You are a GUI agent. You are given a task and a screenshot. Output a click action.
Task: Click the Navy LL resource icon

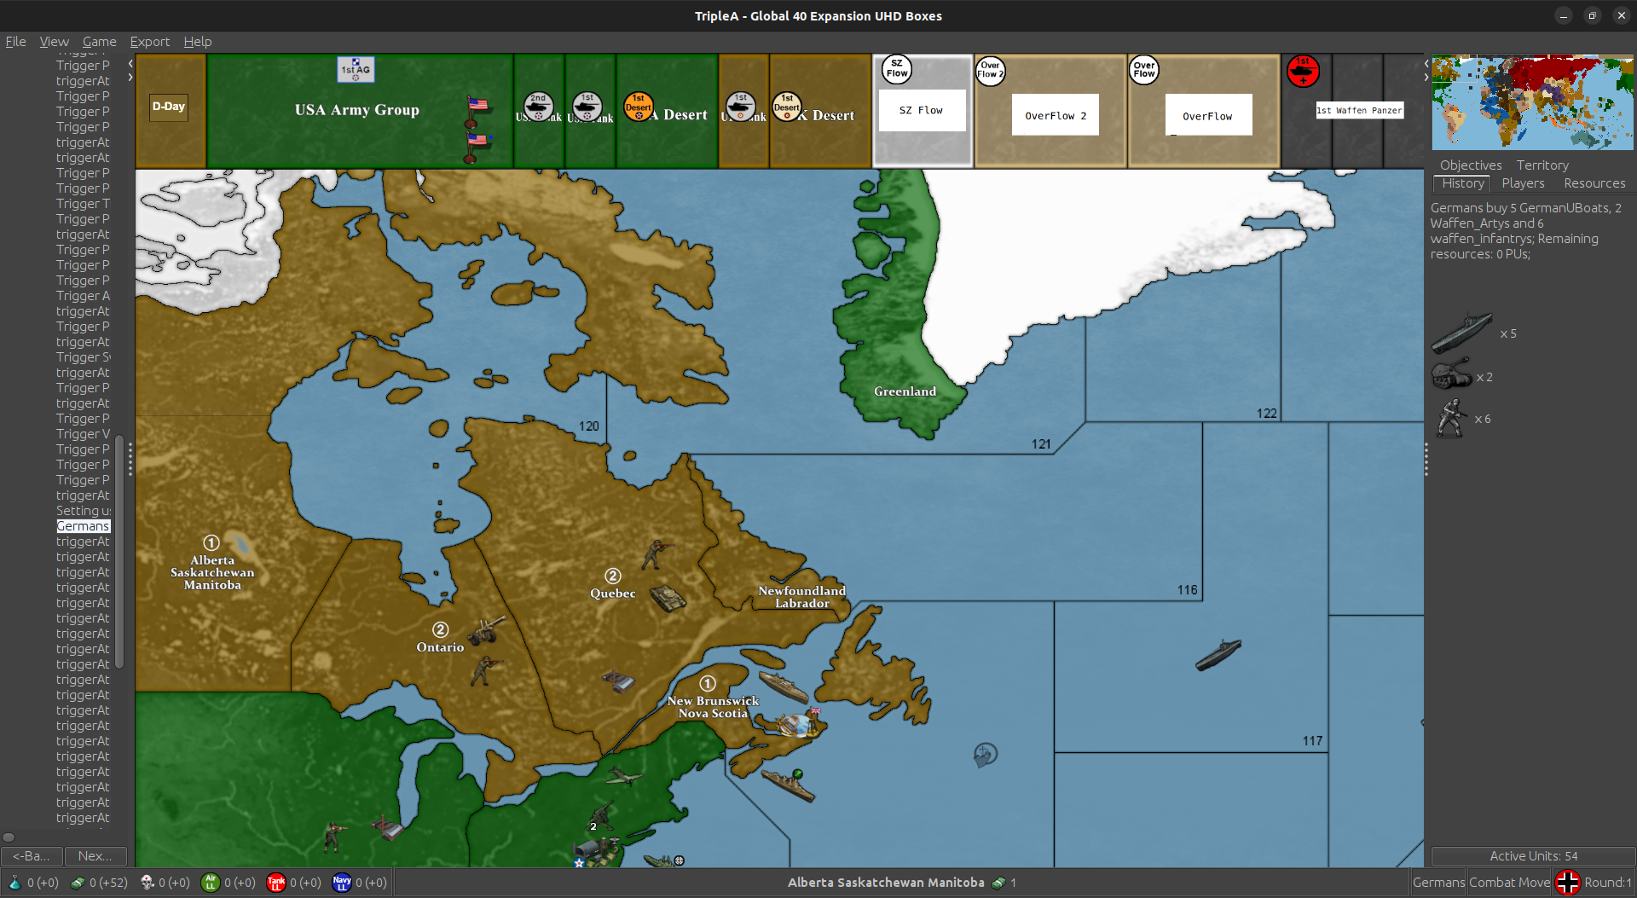tap(341, 883)
